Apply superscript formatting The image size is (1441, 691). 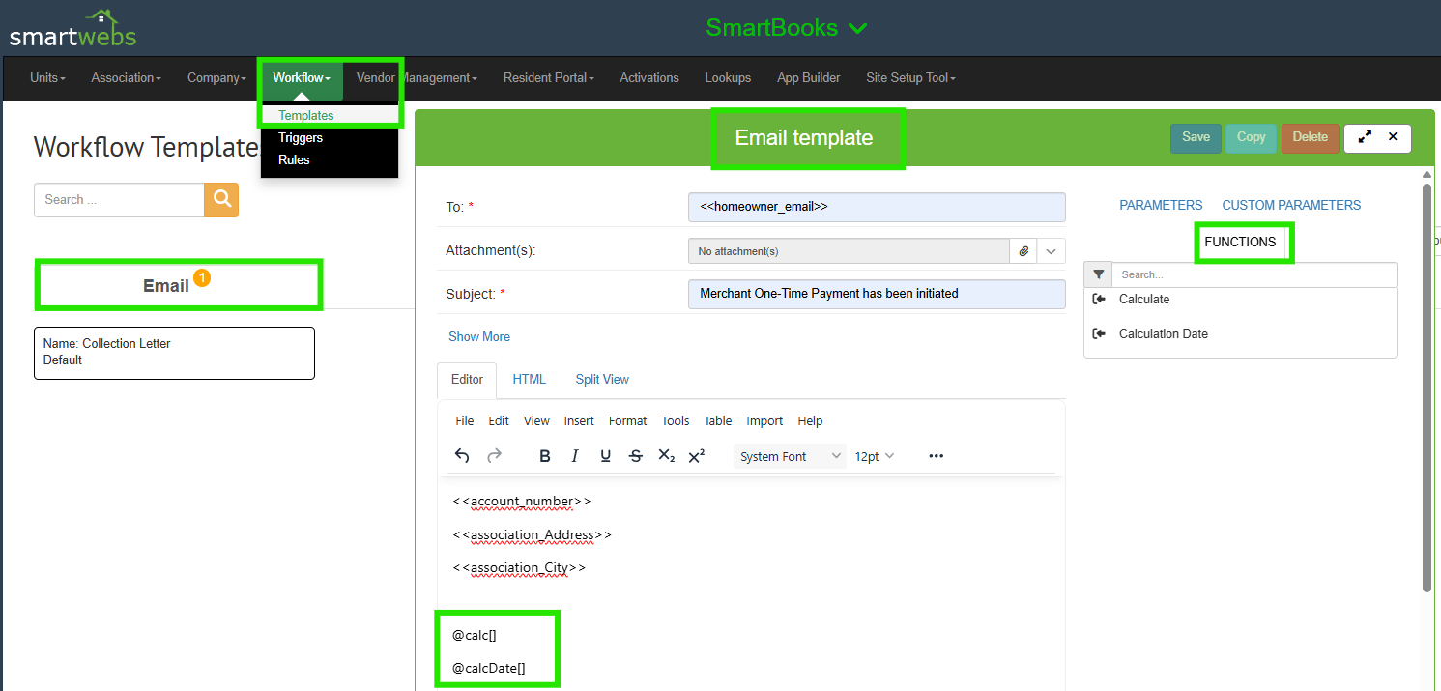coord(696,456)
